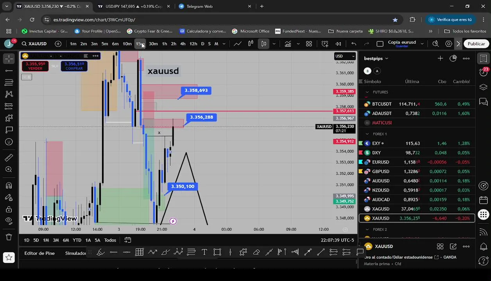This screenshot has height=281, width=491.
Task: Set the YTD date range
Action: tap(77, 240)
